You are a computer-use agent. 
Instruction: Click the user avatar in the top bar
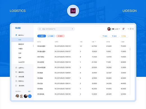[x=109, y=29]
